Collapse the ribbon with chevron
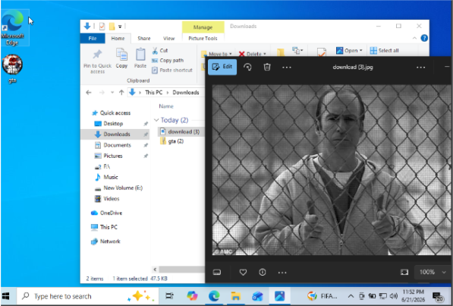 pyautogui.click(x=414, y=38)
